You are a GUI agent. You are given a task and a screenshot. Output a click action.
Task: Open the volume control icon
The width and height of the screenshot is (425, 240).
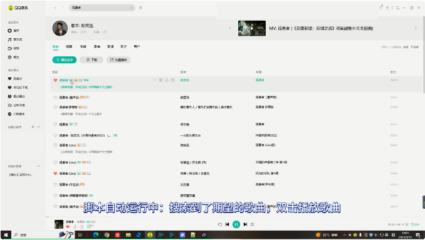point(253,224)
